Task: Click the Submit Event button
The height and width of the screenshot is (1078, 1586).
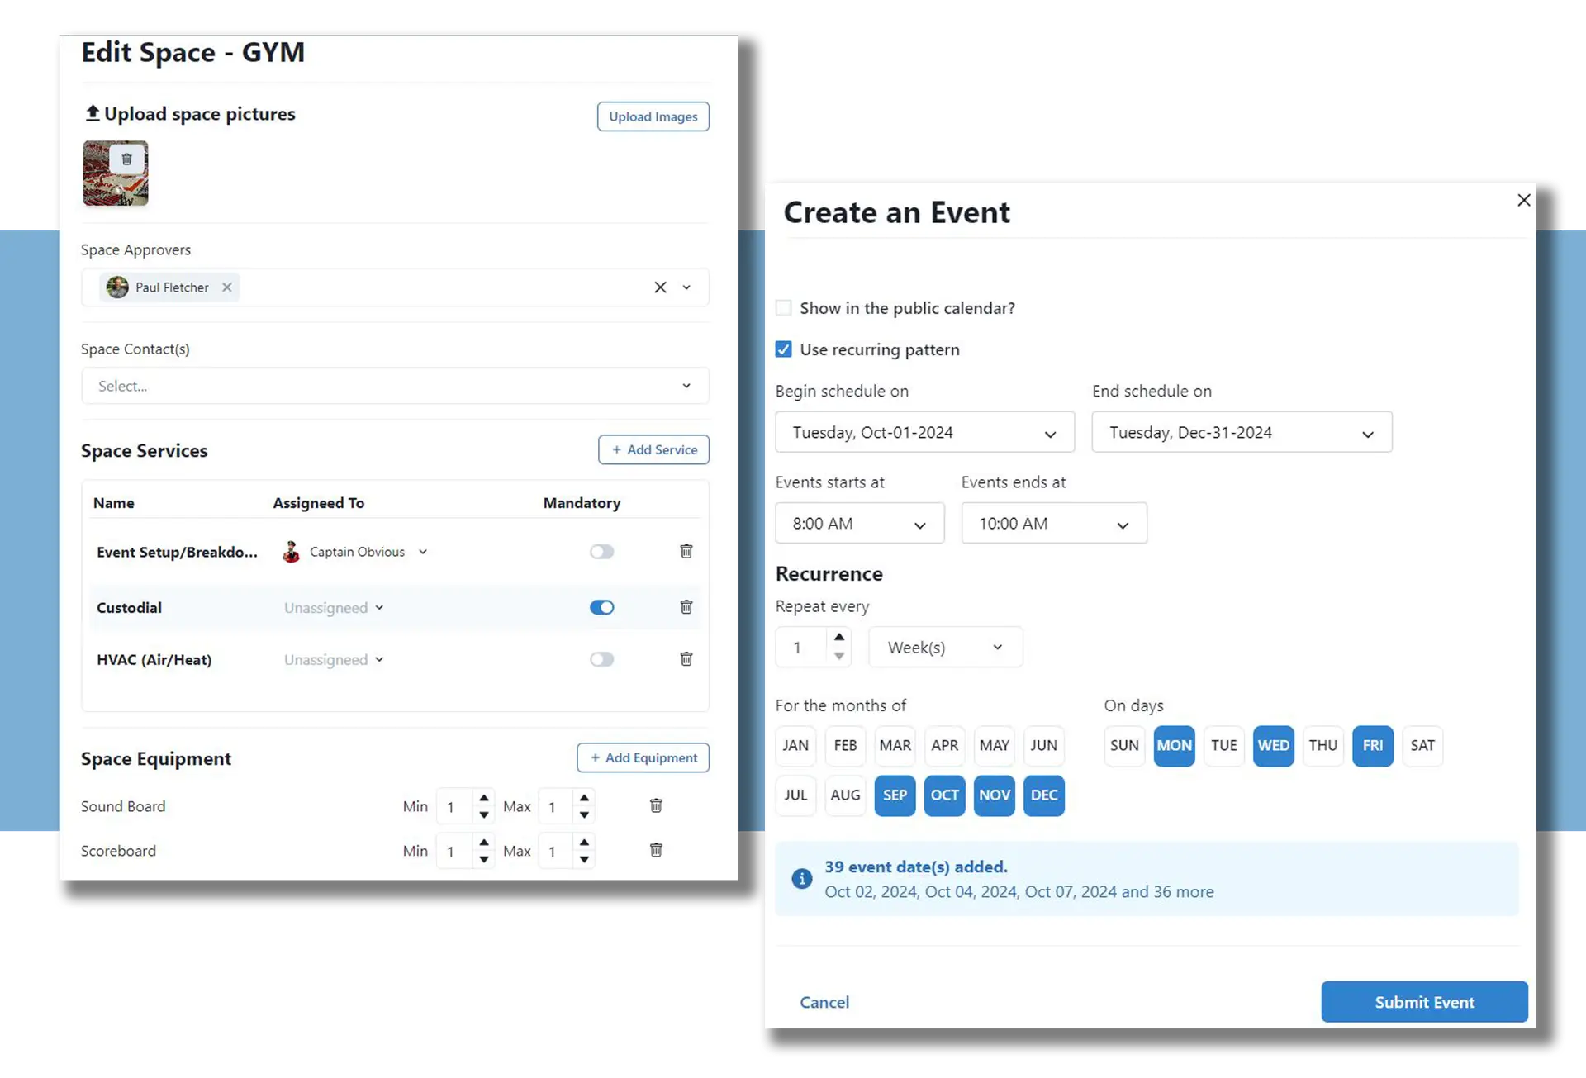Action: click(1424, 1002)
